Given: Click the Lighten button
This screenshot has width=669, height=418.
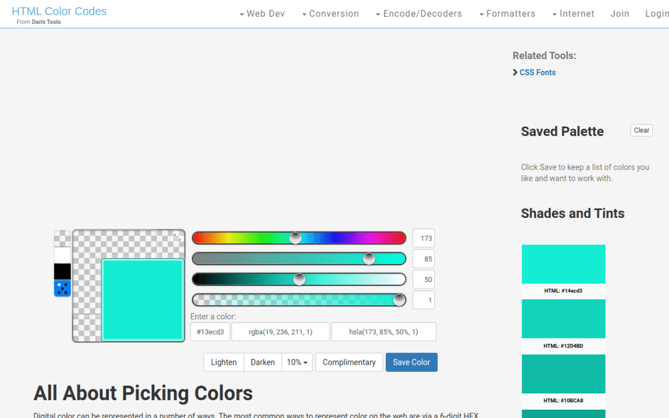Looking at the screenshot, I should click(224, 362).
